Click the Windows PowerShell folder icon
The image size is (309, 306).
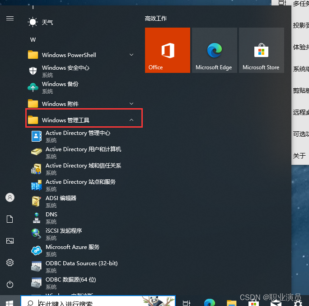pyautogui.click(x=33, y=55)
